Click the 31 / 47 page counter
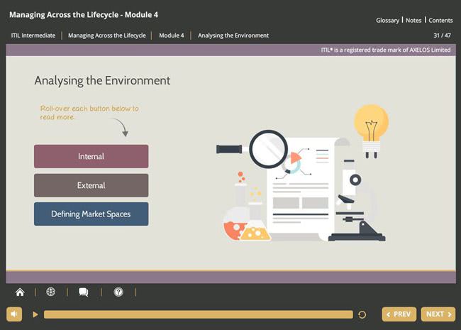 pos(442,35)
